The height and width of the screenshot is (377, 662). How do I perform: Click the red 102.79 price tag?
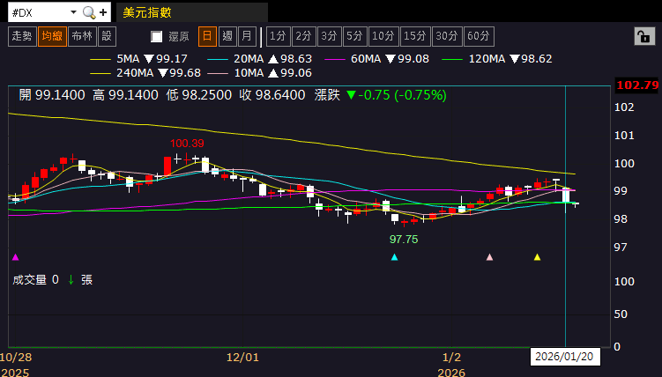[637, 85]
